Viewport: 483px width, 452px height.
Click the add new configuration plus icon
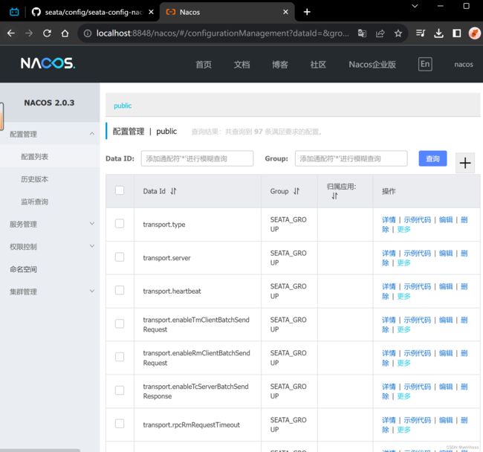tap(465, 163)
